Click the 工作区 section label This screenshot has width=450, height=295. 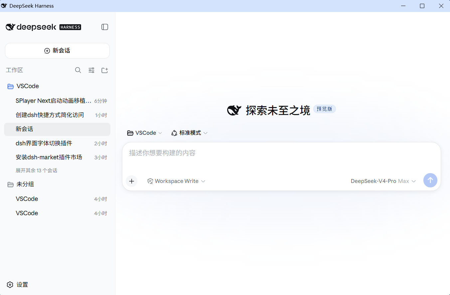14,70
